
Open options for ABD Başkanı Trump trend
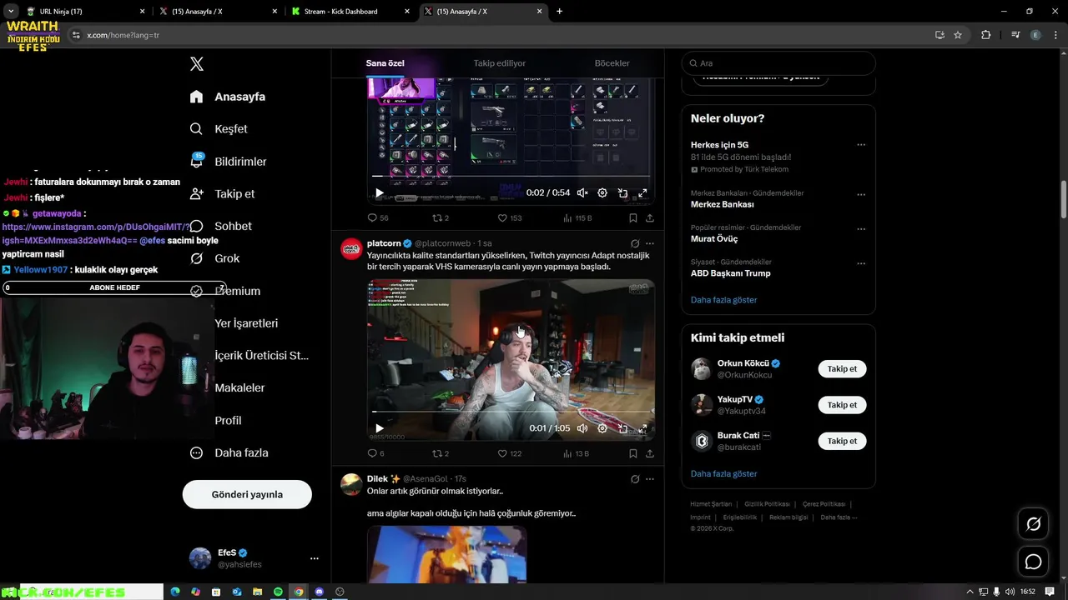pos(861,263)
